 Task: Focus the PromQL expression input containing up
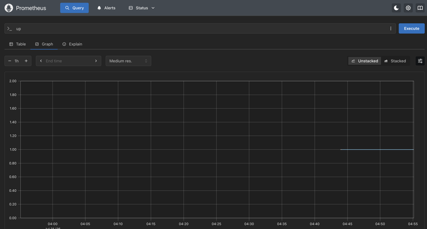click(200, 28)
